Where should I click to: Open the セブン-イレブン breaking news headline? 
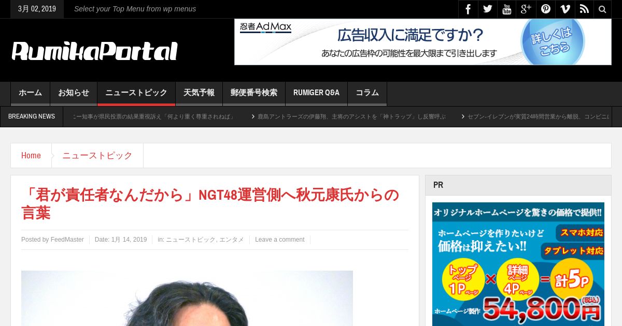[538, 117]
